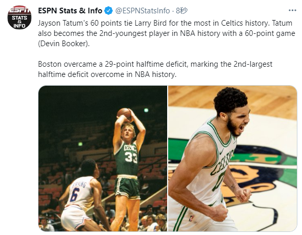302x235 pixels.
Task: Click the tweet paragraph about Tatum's 60 points
Action: (167, 33)
